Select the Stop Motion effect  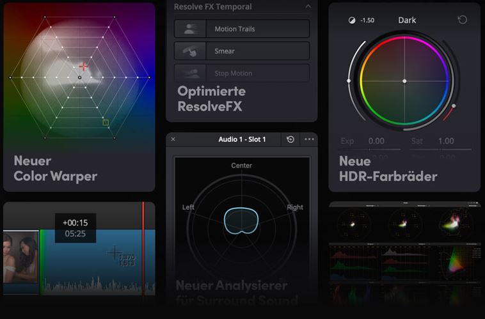tap(242, 74)
